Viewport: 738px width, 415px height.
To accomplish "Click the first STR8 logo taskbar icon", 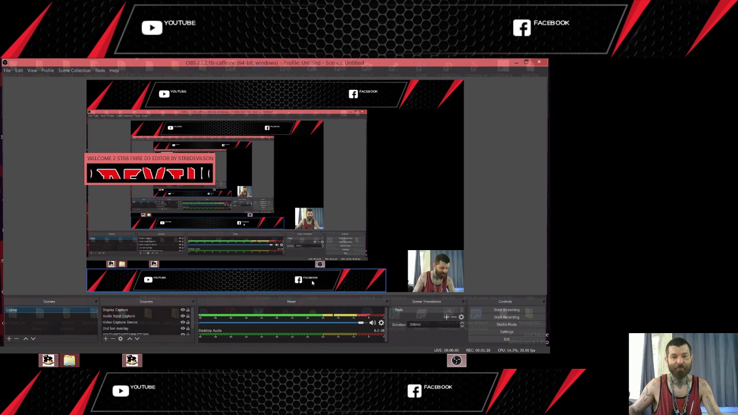I will 48,361.
